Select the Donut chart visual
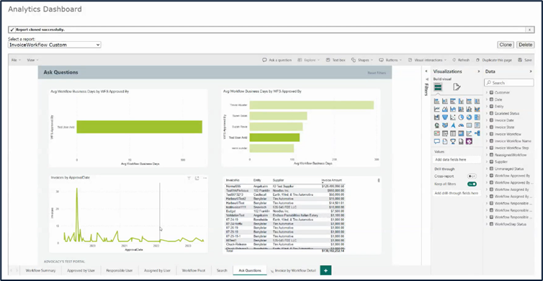Image resolution: width=543 pixels, height=281 pixels. 470,117
